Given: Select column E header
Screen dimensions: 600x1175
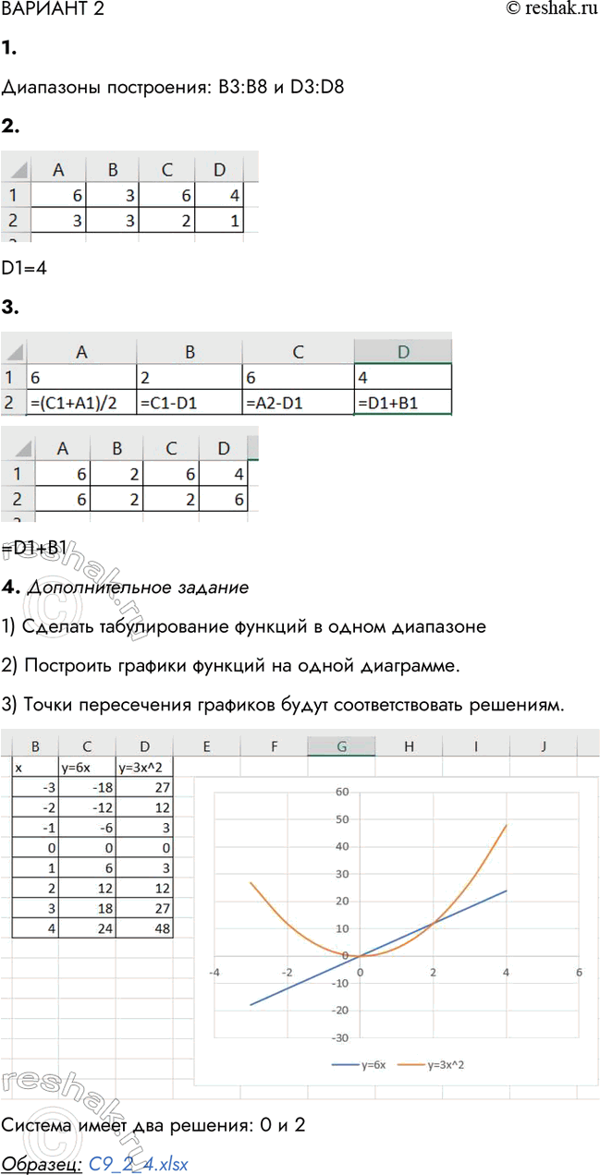Looking at the screenshot, I should click(x=205, y=745).
